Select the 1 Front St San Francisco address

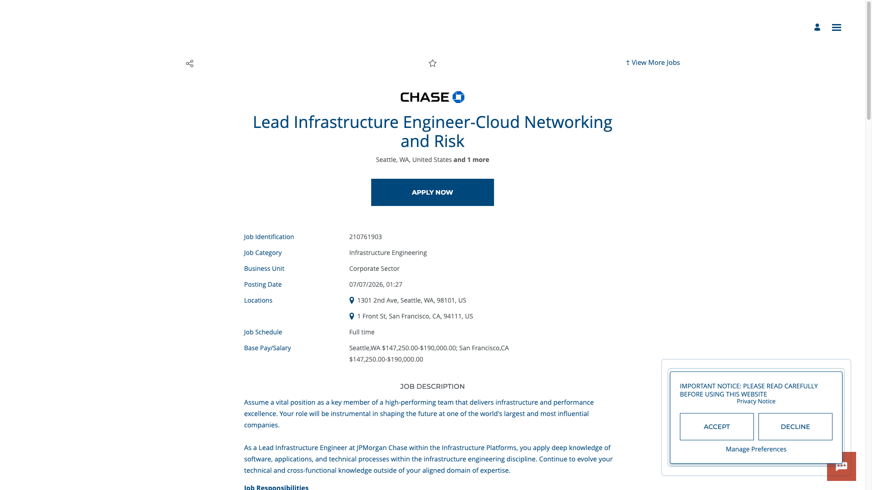click(415, 316)
